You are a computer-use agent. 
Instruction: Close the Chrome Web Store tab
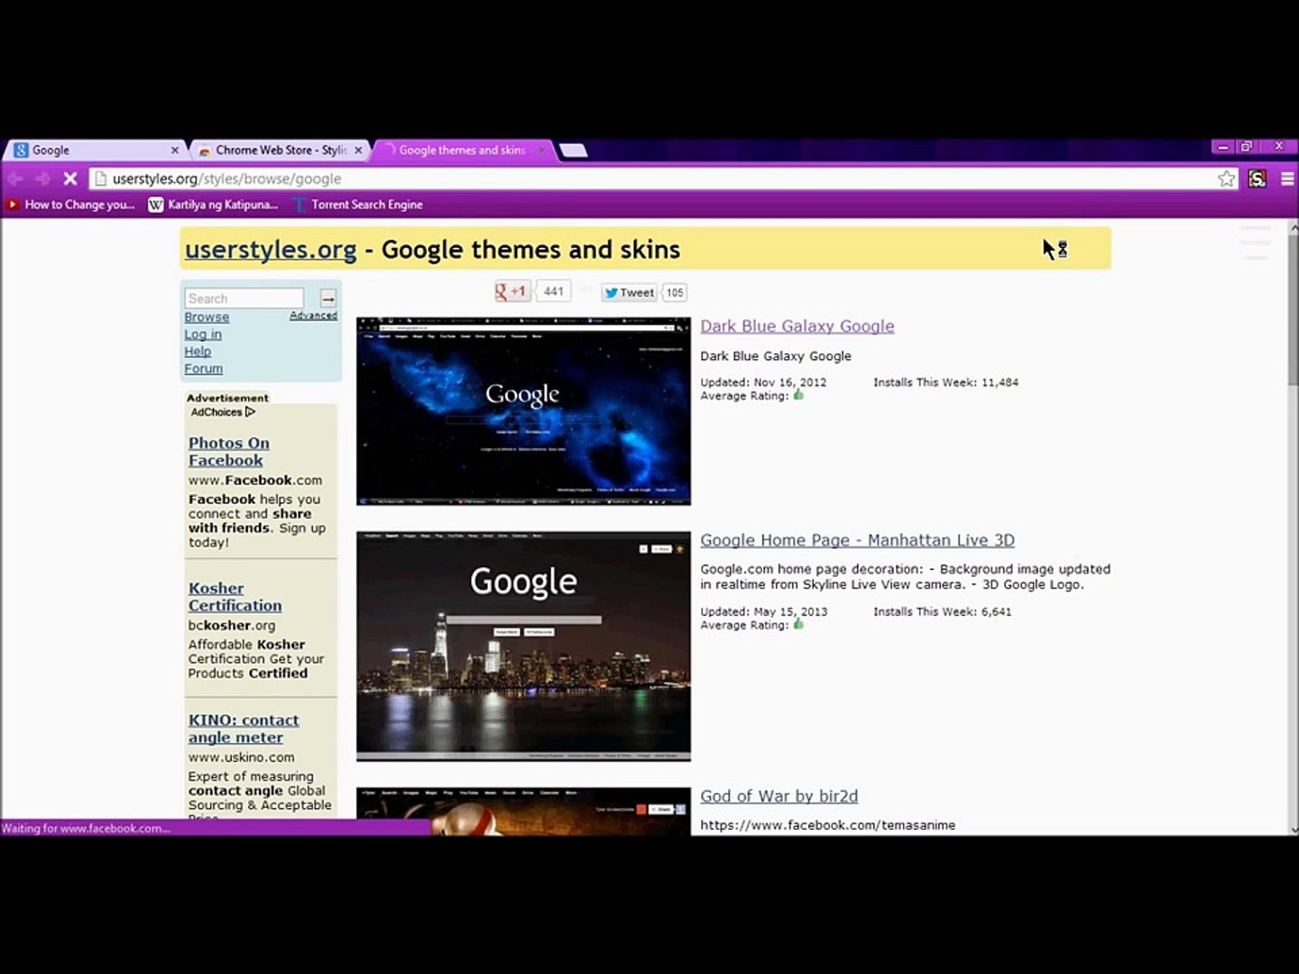(x=358, y=150)
